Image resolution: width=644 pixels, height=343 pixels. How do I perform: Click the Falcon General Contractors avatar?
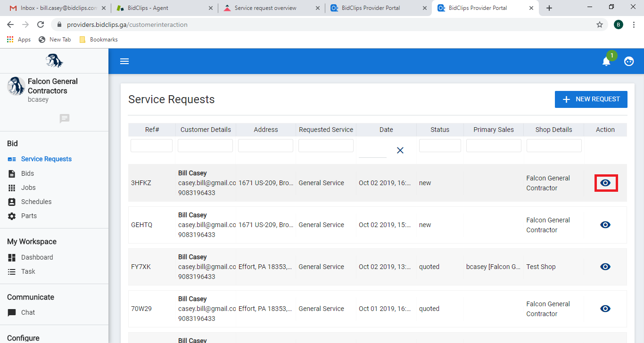tap(16, 86)
